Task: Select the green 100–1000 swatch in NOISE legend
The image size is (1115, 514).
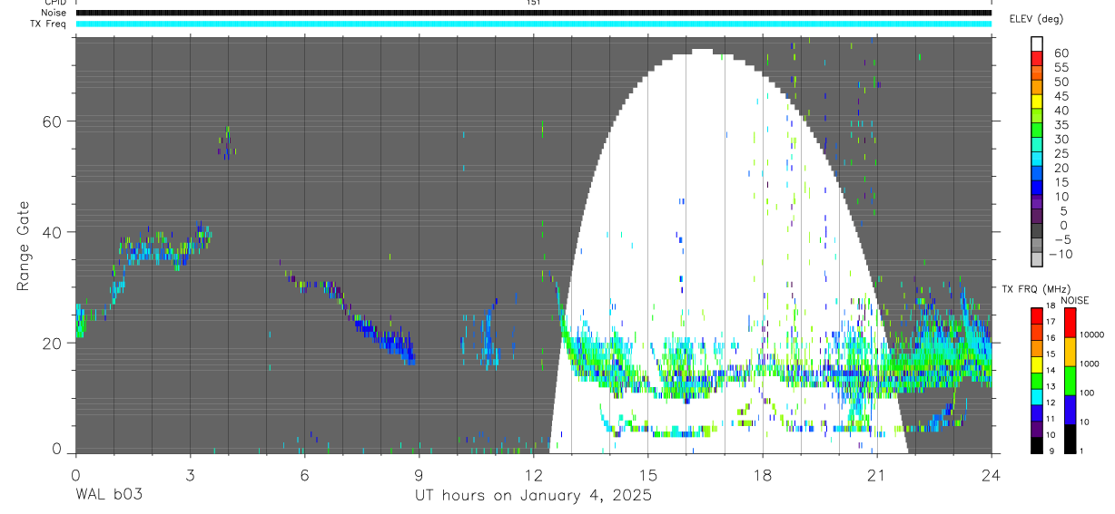Action: tap(1070, 381)
